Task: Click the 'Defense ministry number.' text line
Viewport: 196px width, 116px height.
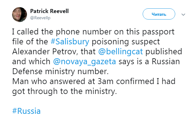Action: click(x=60, y=72)
